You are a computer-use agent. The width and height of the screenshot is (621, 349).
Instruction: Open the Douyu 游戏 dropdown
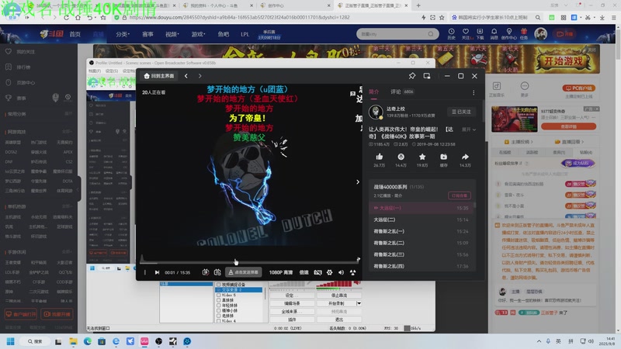tap(198, 34)
